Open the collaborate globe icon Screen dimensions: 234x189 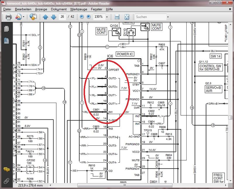33,17
